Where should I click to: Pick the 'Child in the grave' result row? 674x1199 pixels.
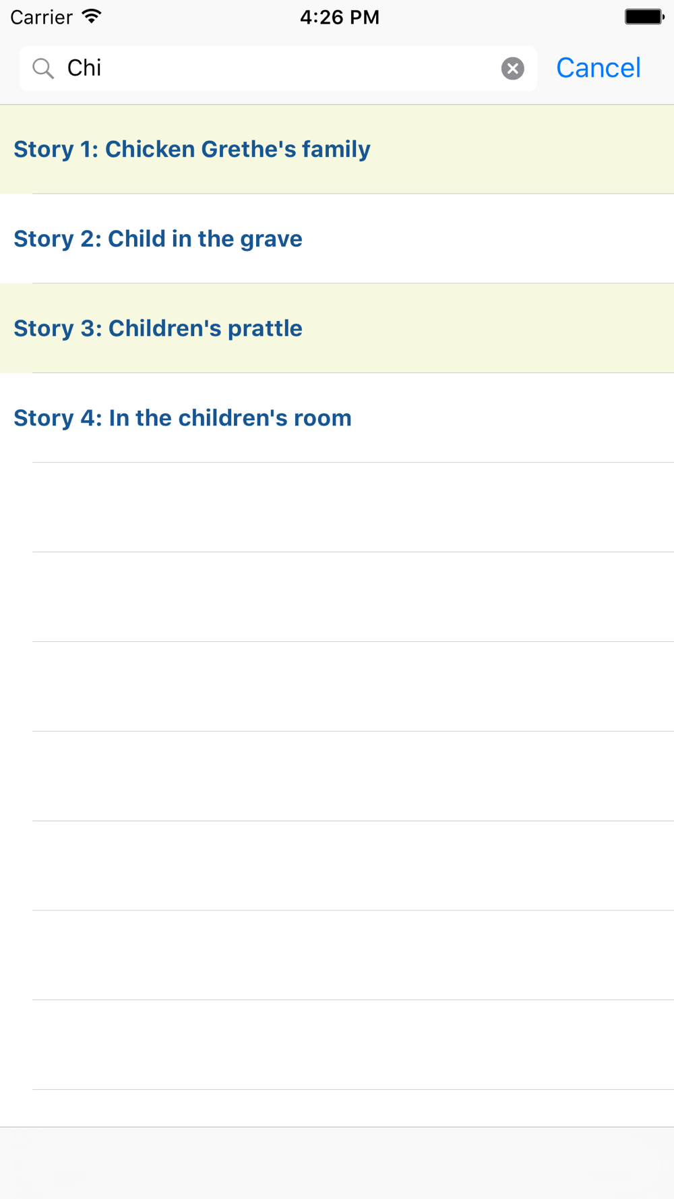(x=337, y=239)
